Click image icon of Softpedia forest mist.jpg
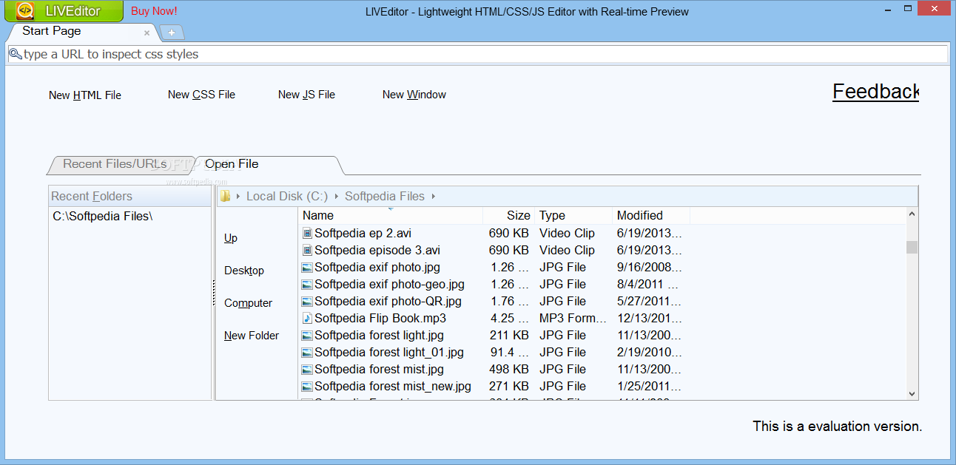 click(x=307, y=369)
